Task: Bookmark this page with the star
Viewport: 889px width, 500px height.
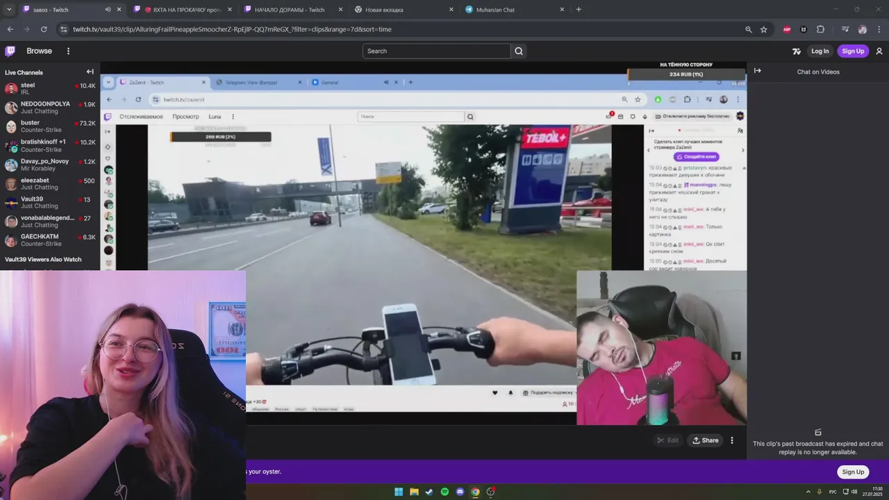Action: 763,29
